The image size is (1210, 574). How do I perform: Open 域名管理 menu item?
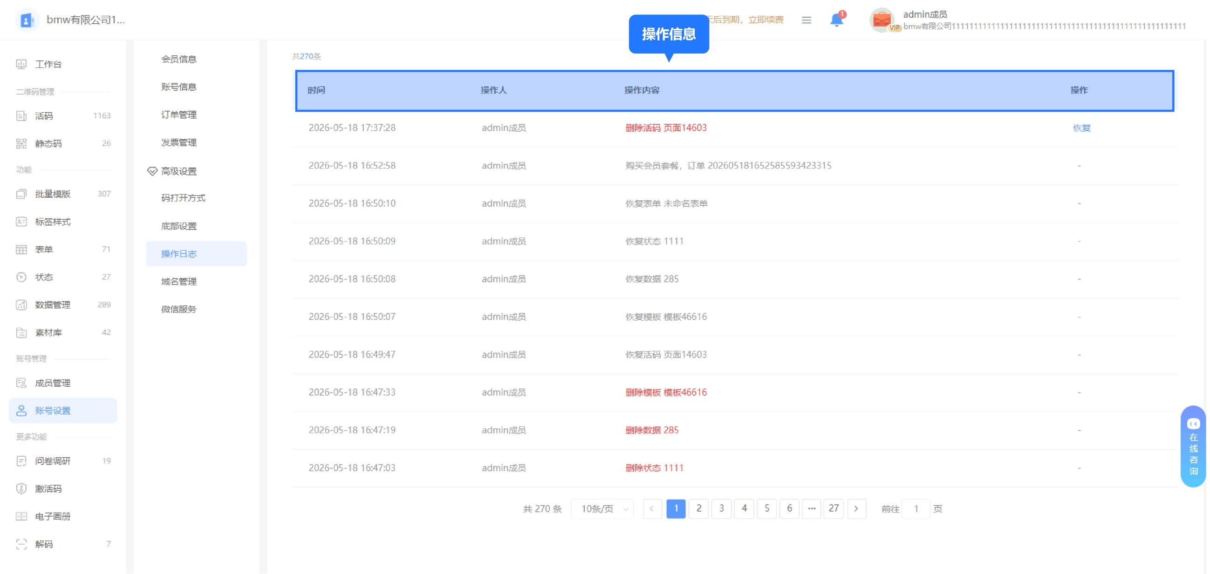[178, 282]
